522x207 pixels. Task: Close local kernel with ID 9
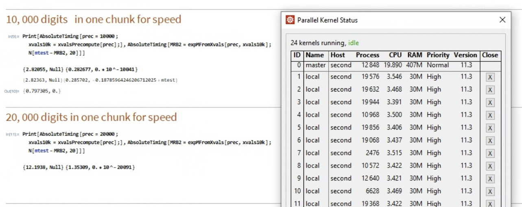[x=491, y=179]
